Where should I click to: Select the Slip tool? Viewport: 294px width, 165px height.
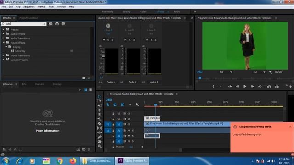click(99, 128)
